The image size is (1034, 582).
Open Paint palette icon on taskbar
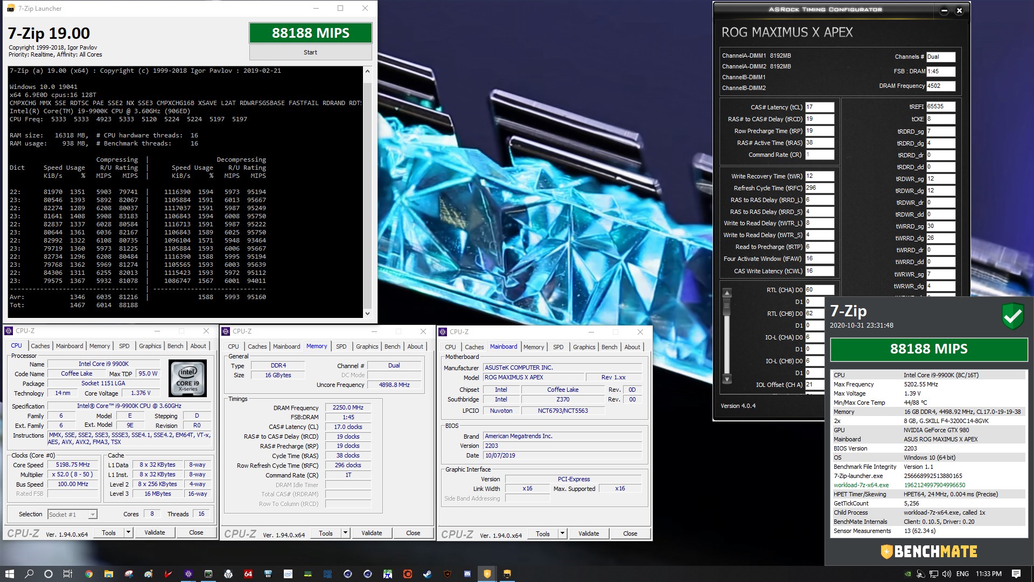tap(148, 574)
